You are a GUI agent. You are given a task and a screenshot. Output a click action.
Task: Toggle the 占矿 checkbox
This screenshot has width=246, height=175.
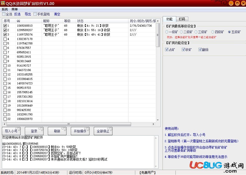tap(167, 50)
